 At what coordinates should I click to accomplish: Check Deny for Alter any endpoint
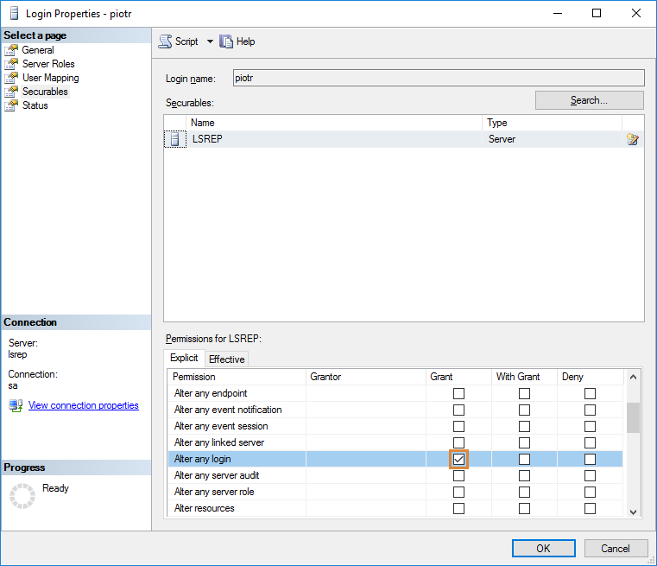click(x=590, y=393)
